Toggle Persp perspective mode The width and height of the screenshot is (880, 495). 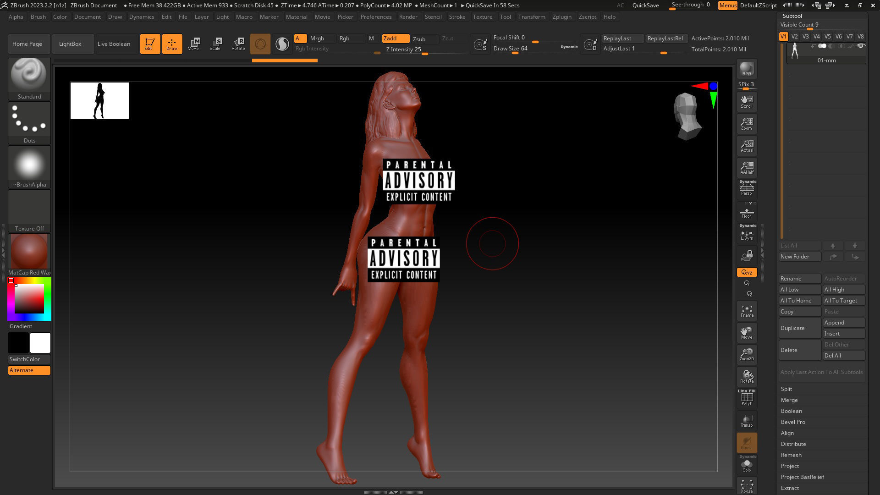pos(747,188)
